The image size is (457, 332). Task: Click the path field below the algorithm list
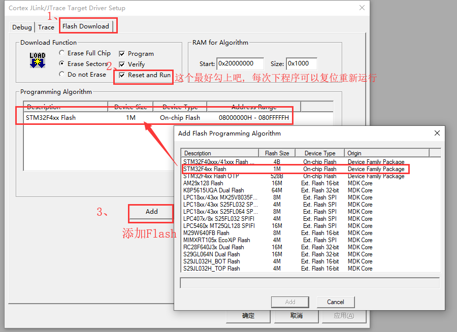(310, 283)
